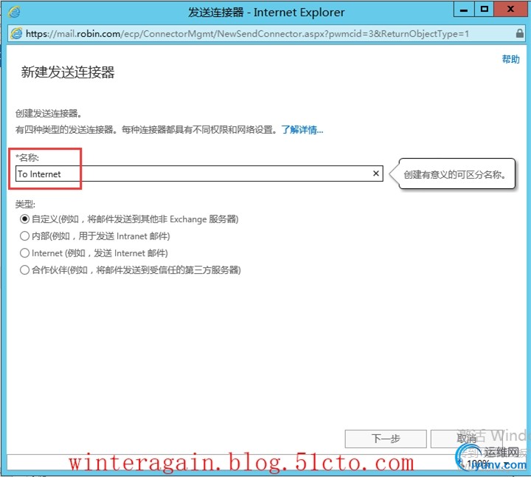
Task: Click the 创建发送连接器 description text
Action: tap(49, 113)
